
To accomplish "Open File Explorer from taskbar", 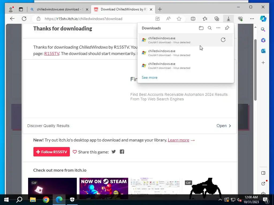I will coord(33,200).
